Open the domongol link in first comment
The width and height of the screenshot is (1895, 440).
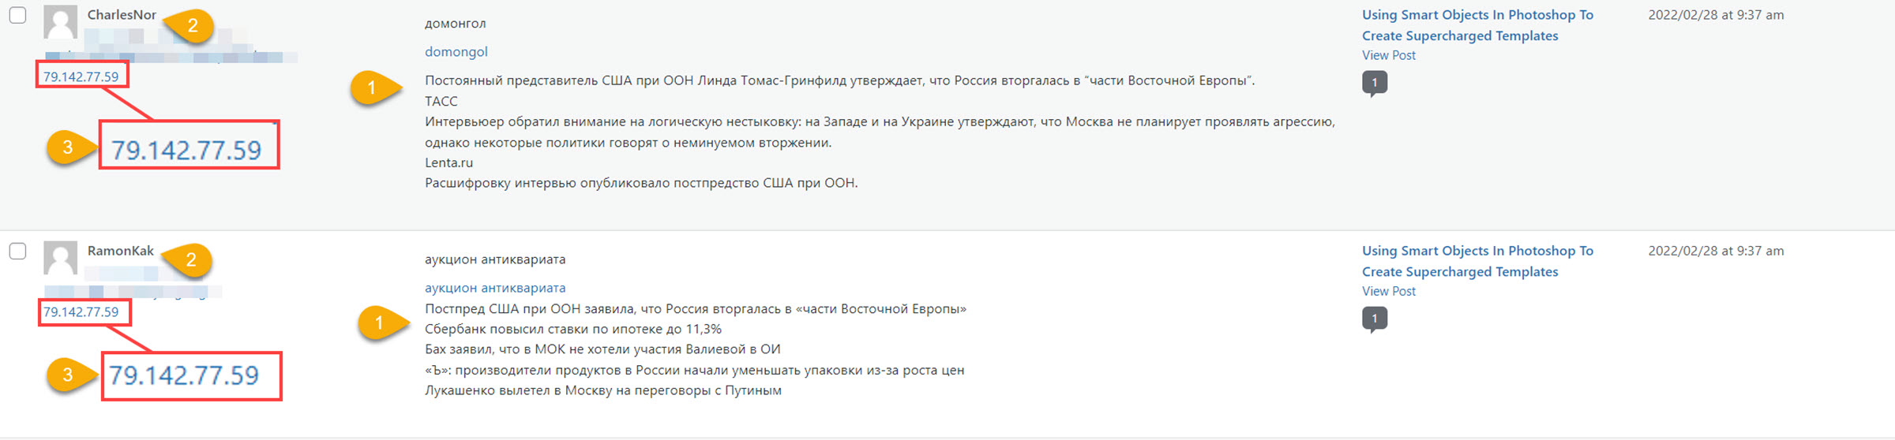tap(456, 52)
